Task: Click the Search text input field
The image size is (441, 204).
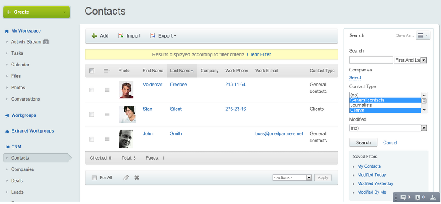Action: [x=371, y=60]
